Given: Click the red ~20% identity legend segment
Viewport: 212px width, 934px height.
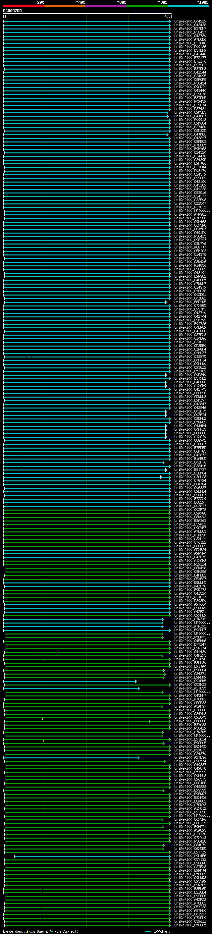Looking at the screenshot, I should tap(24, 6).
